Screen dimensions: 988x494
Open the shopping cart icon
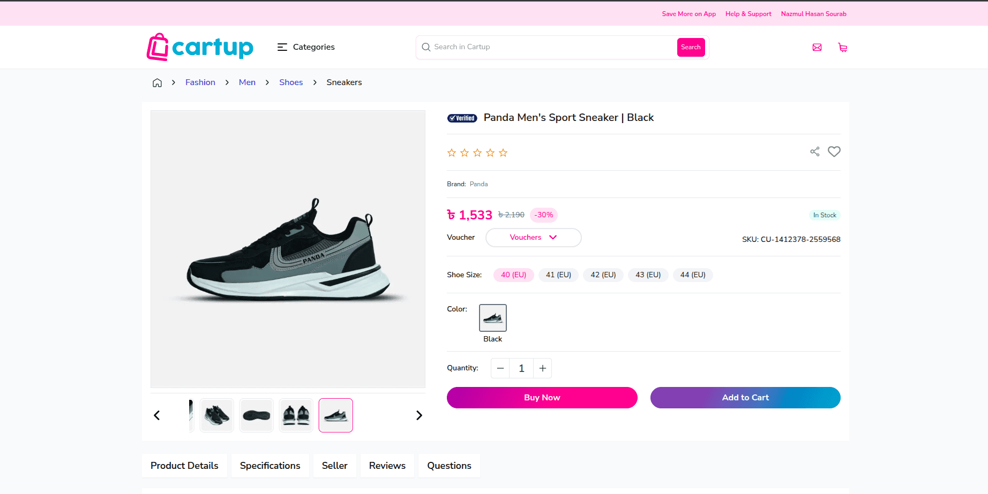pyautogui.click(x=842, y=48)
